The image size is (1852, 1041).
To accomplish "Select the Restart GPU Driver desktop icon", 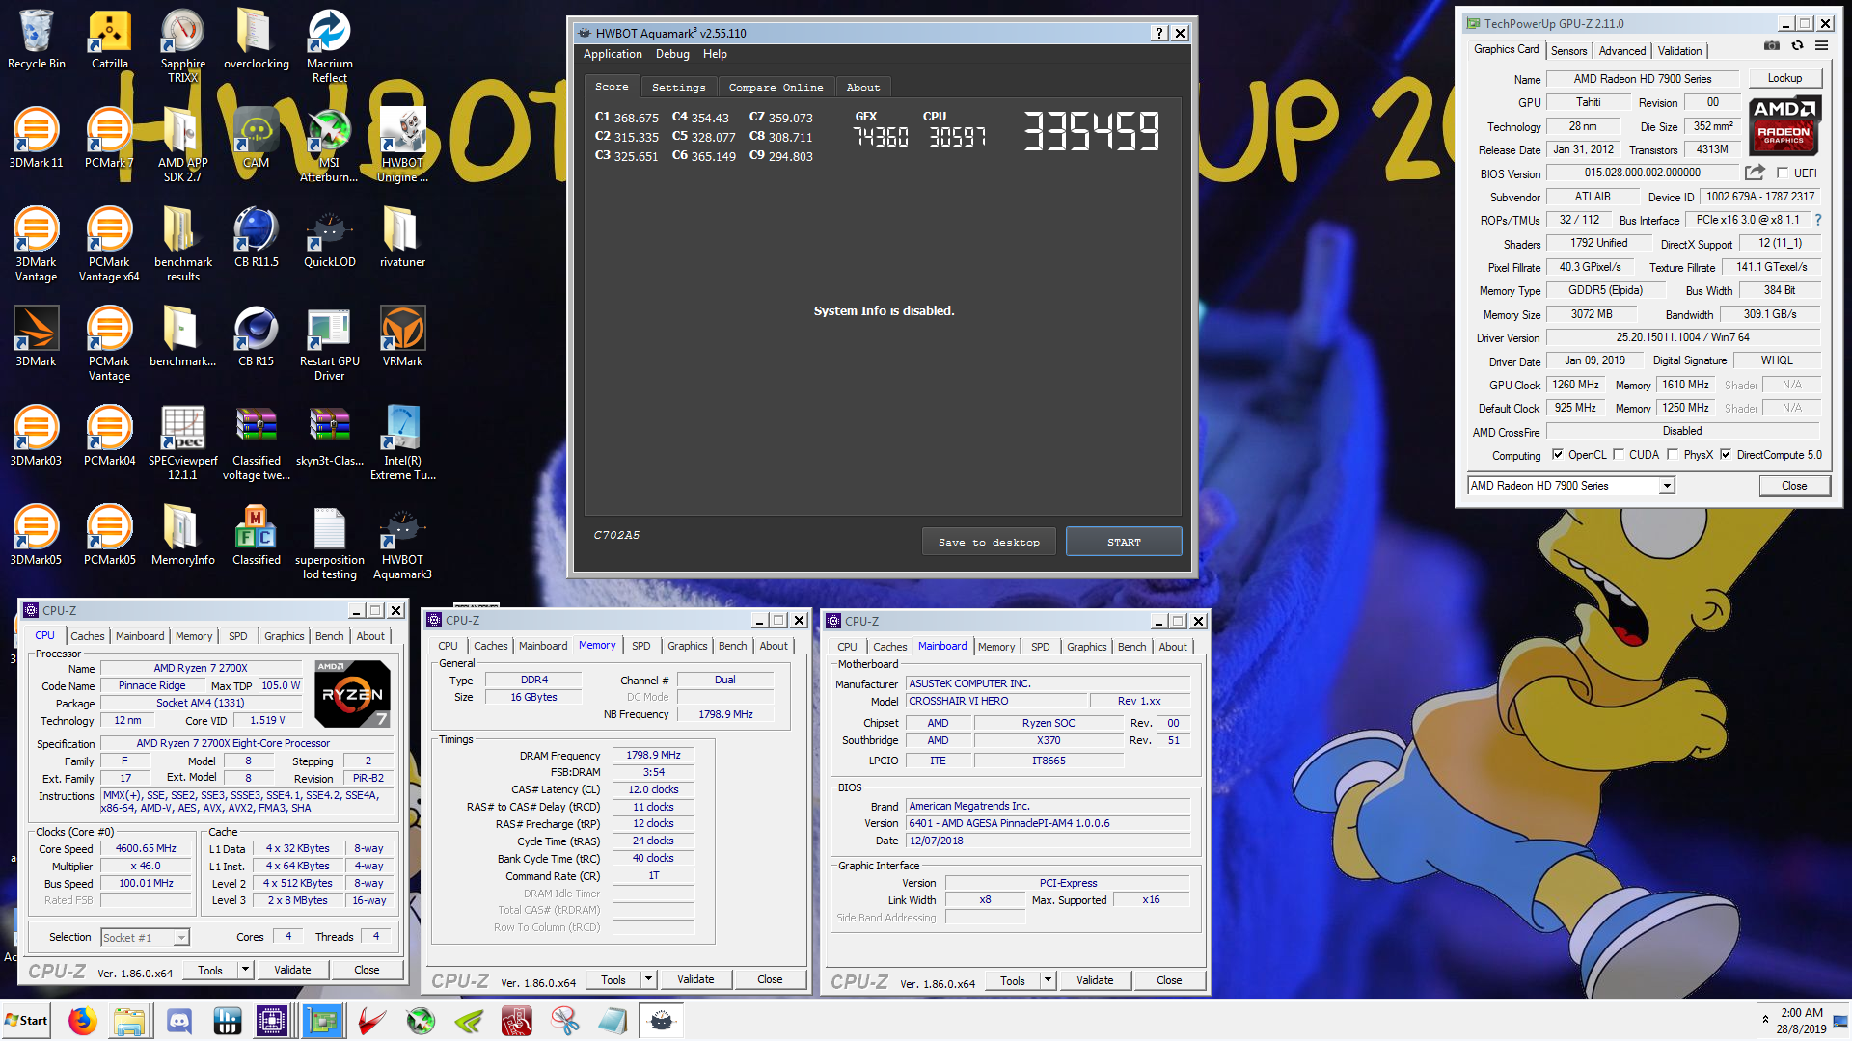I will pyautogui.click(x=330, y=343).
